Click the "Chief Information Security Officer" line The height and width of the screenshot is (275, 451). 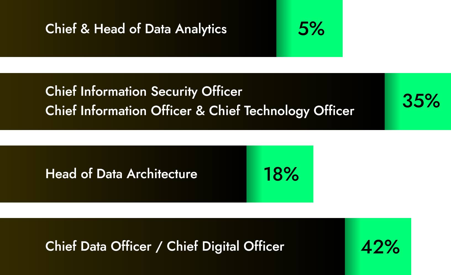tap(144, 91)
